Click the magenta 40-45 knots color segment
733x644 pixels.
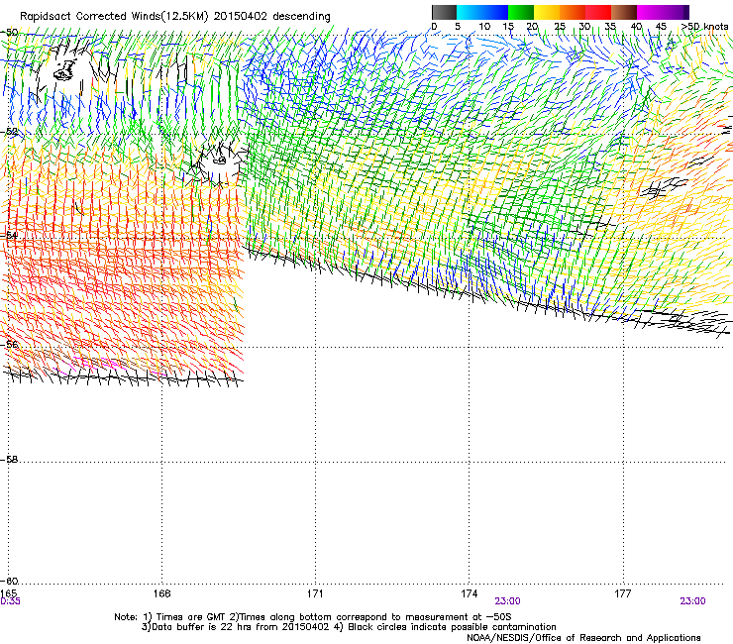(x=650, y=12)
